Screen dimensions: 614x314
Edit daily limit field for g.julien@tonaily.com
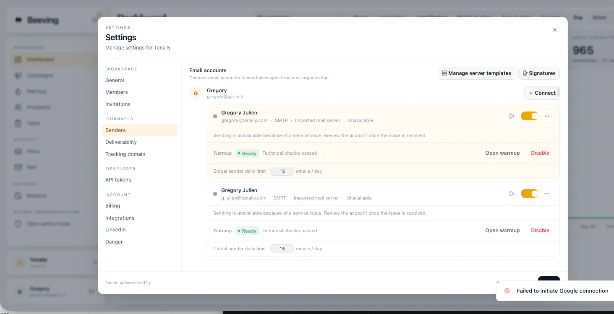[282, 249]
